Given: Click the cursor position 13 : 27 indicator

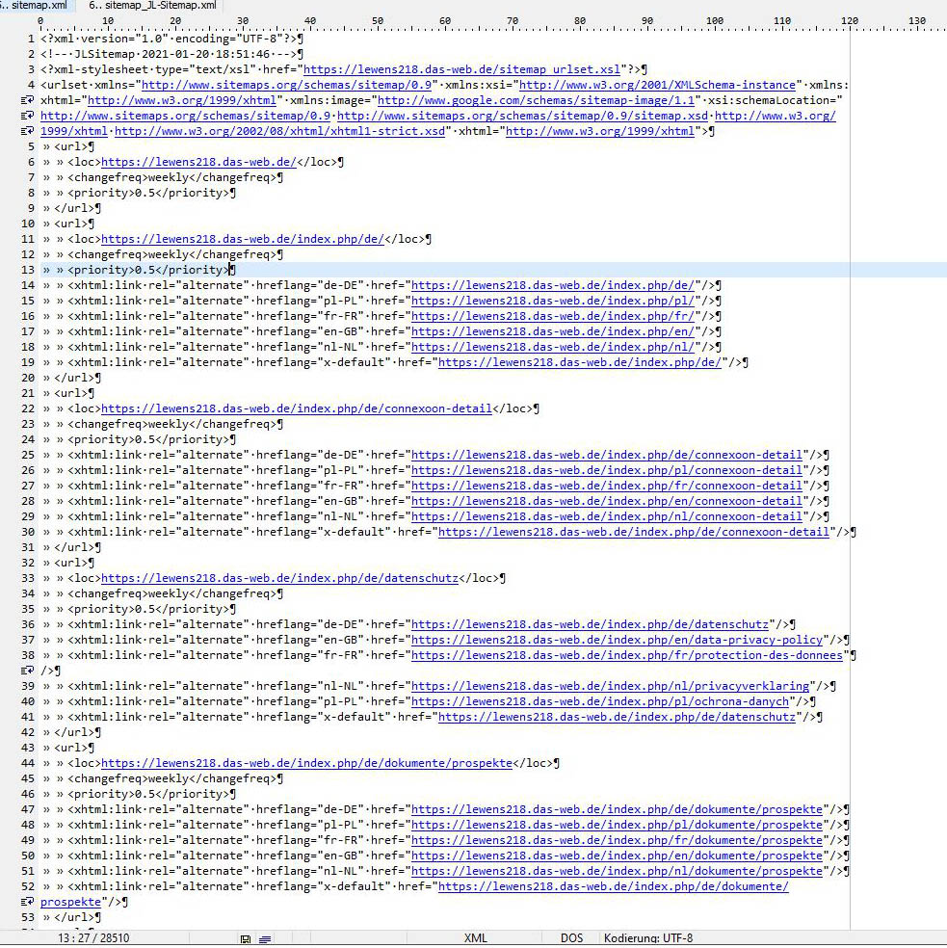Looking at the screenshot, I should 92,938.
